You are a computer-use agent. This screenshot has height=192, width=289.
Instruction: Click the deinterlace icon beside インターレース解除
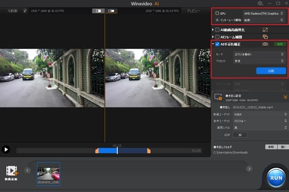point(217,20)
